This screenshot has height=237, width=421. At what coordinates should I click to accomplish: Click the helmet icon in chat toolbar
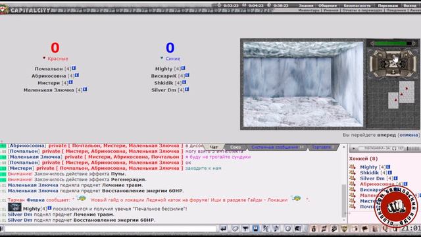tap(298, 228)
